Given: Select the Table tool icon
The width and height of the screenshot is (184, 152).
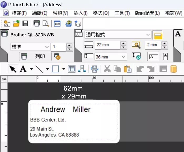Looking at the screenshot, I should pos(72,69).
